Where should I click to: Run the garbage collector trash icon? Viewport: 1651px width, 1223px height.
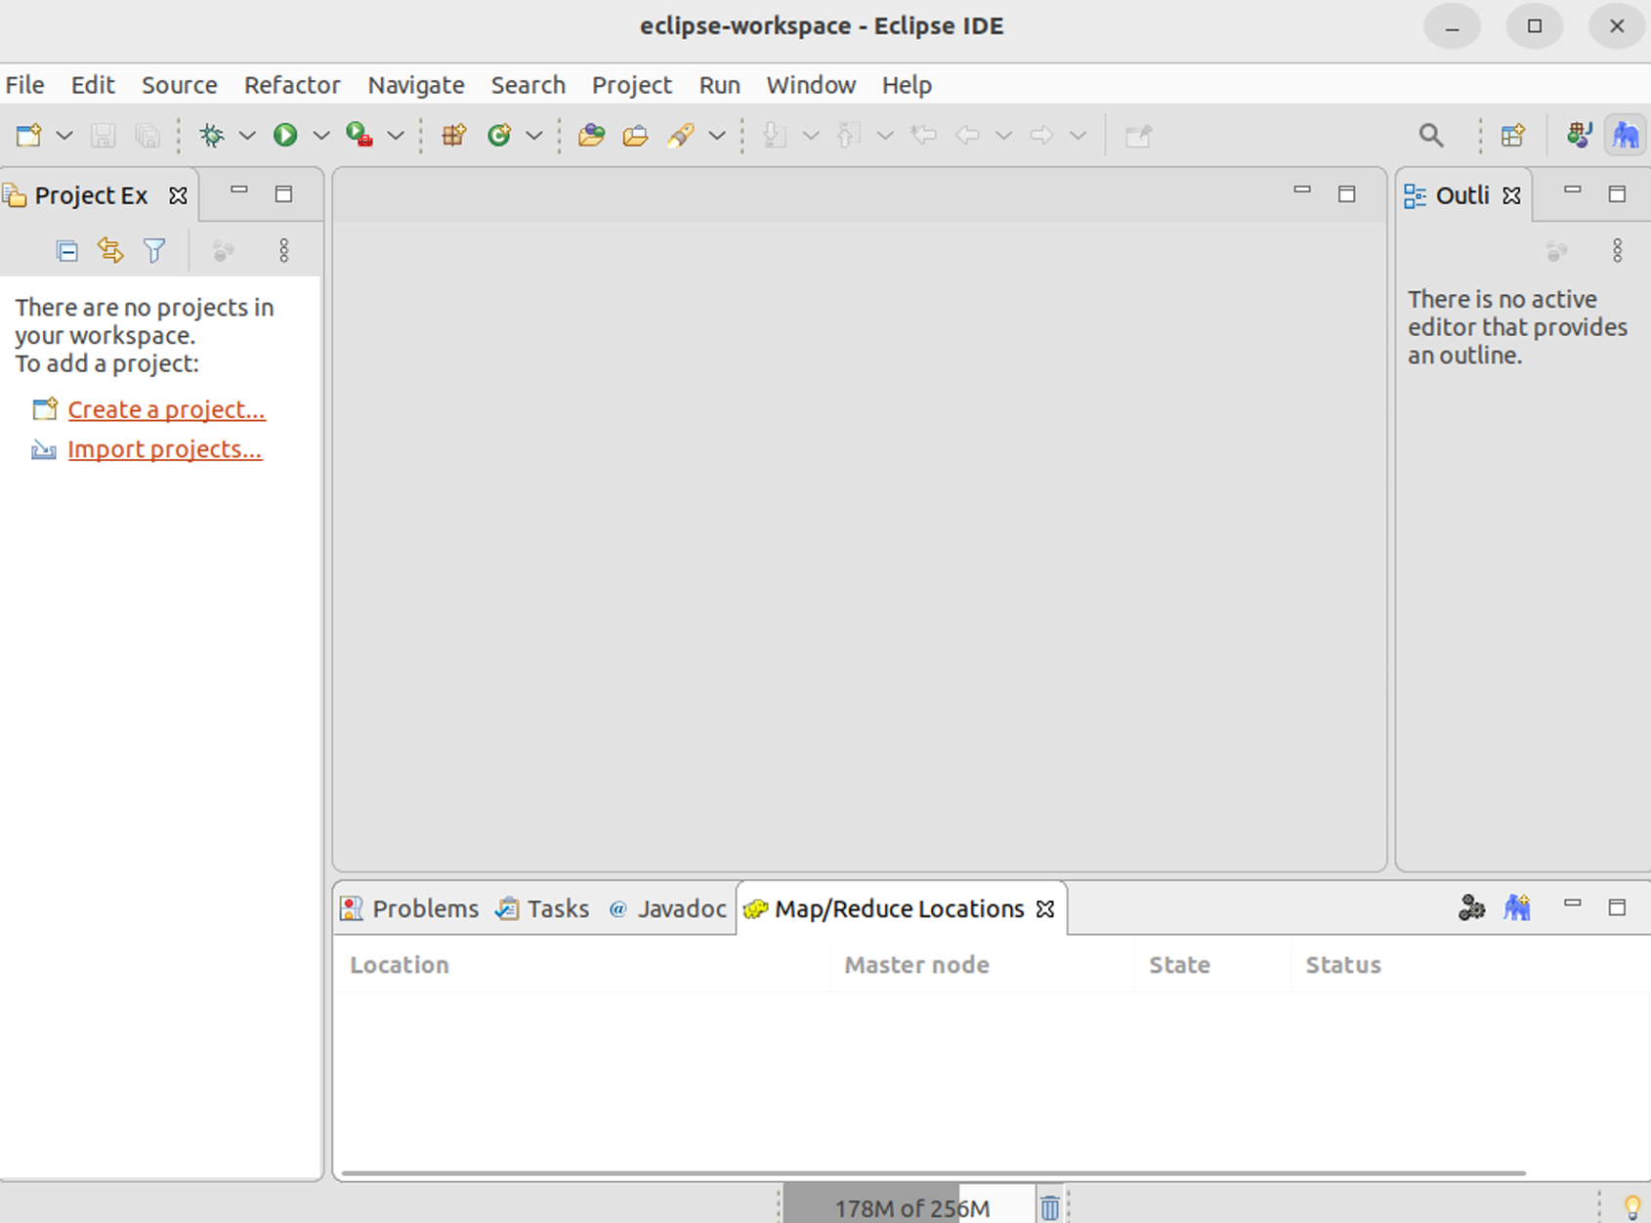(x=1050, y=1208)
